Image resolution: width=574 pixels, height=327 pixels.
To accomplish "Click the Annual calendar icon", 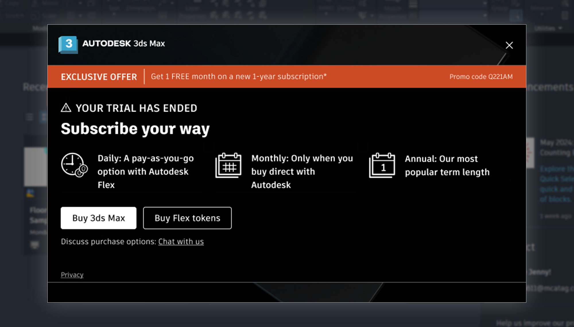I will pos(382,165).
